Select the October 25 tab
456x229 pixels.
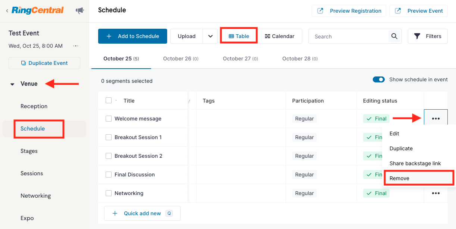pos(121,59)
